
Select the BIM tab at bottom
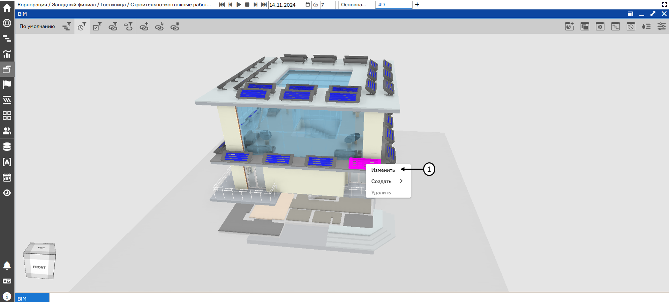click(32, 299)
